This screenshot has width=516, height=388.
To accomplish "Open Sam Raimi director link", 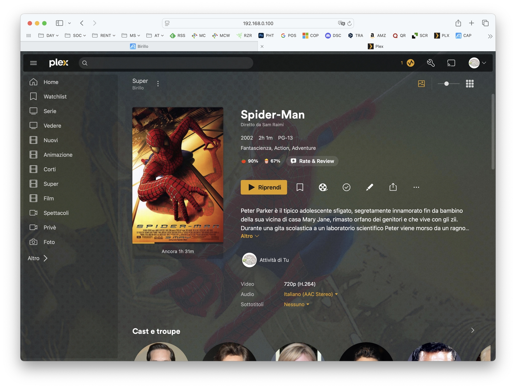I will coord(273,124).
